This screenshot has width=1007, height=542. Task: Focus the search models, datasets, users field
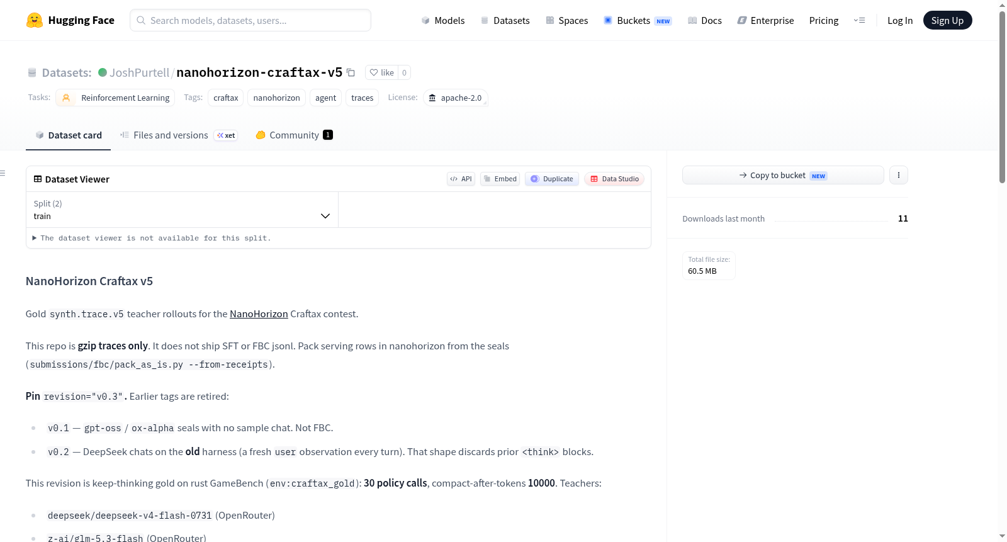(250, 20)
